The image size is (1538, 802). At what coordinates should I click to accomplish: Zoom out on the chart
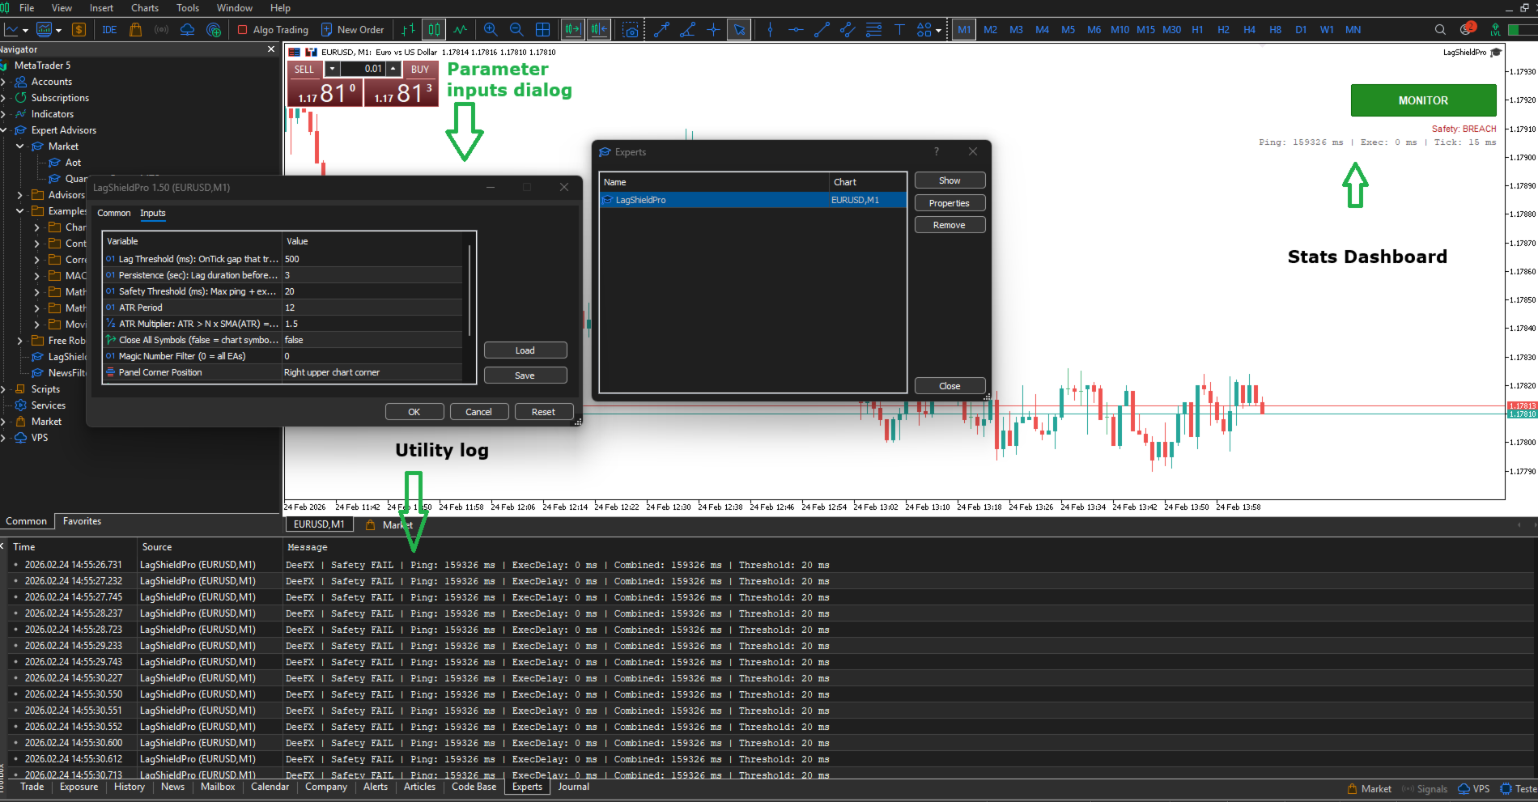[x=516, y=30]
